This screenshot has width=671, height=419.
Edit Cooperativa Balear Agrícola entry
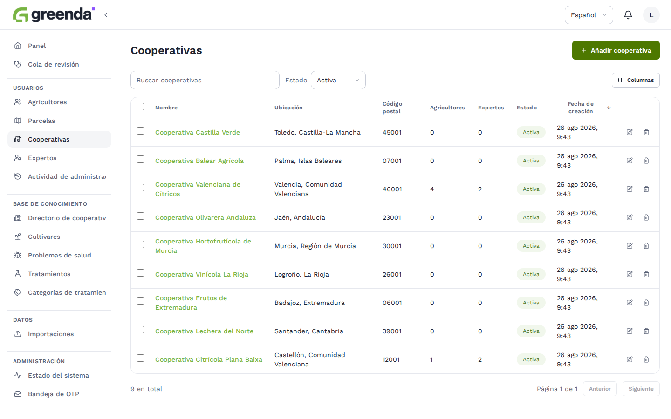630,161
